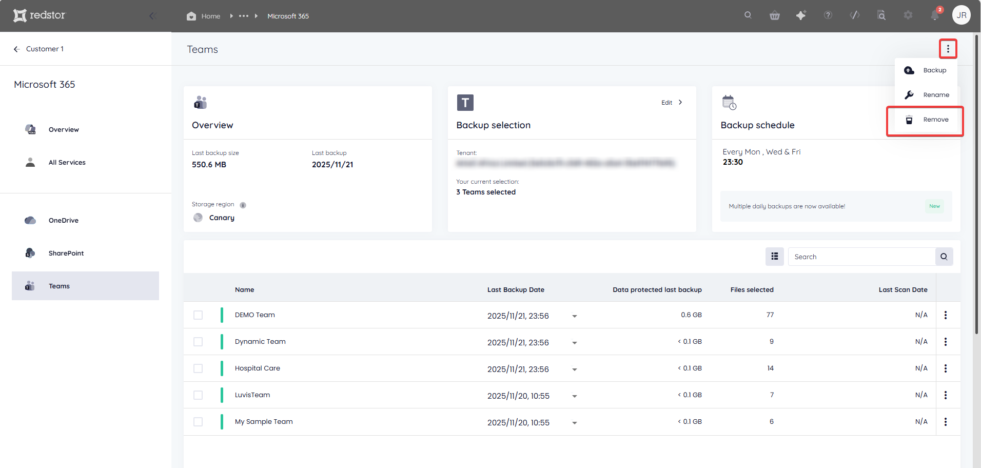
Task: Select Teams in the sidebar
Action: pyautogui.click(x=85, y=286)
